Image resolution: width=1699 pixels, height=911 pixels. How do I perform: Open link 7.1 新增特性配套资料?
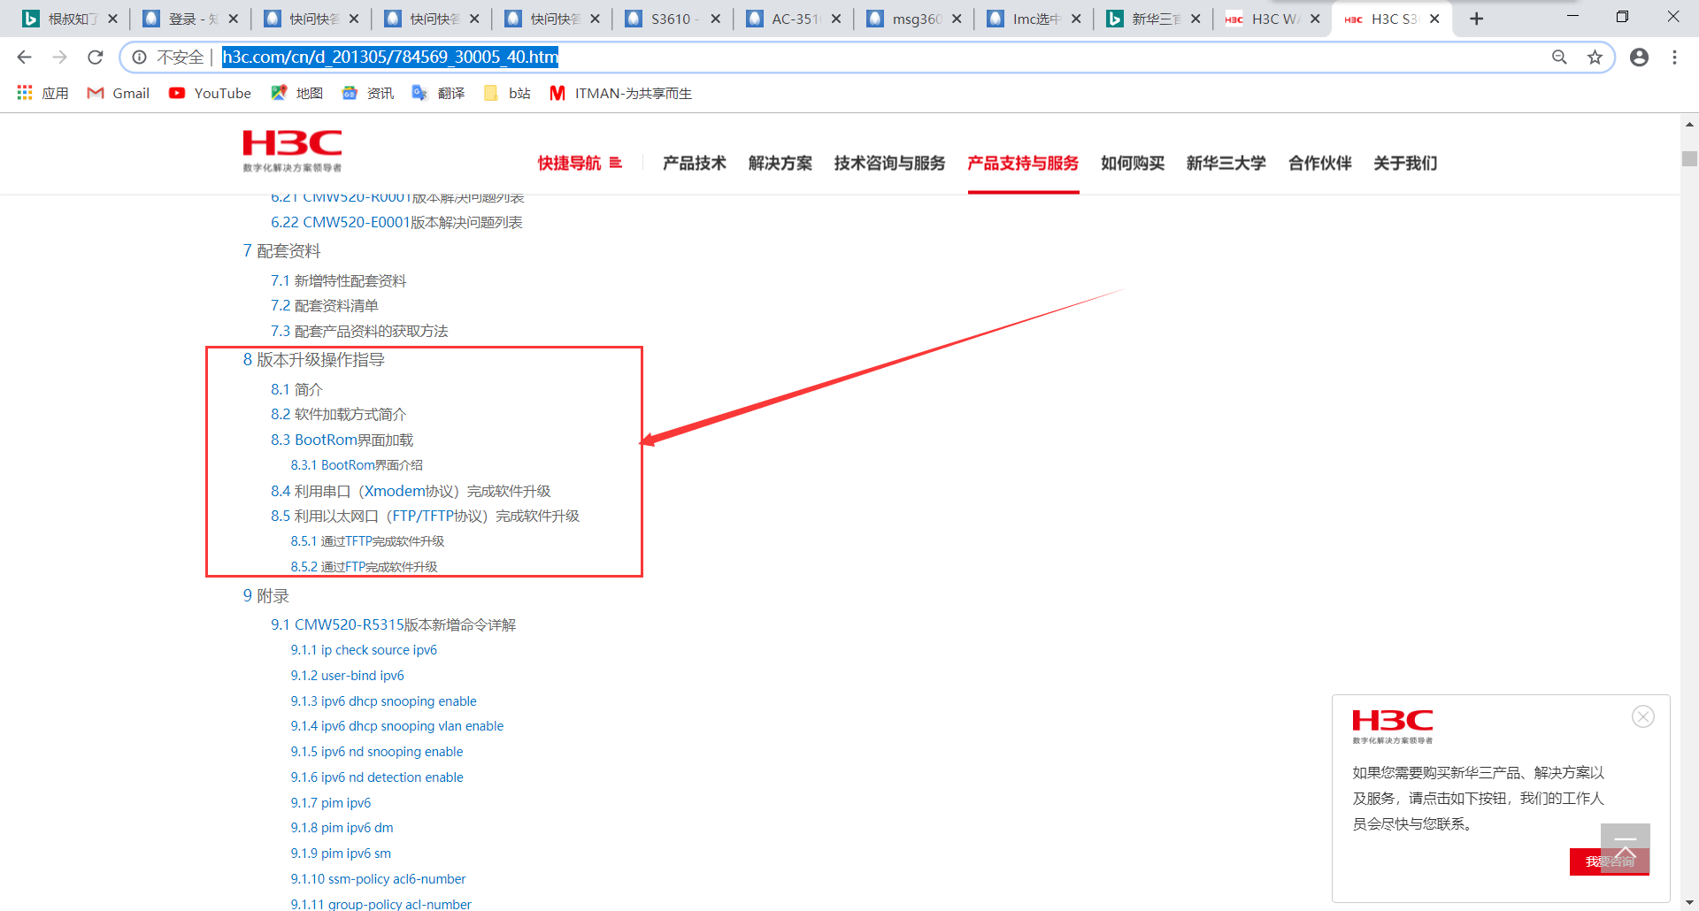click(x=339, y=280)
